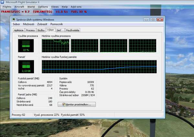Click the (UNLIMITED) text in red overlay
Screen dimensions: 194x137
point(43,12)
